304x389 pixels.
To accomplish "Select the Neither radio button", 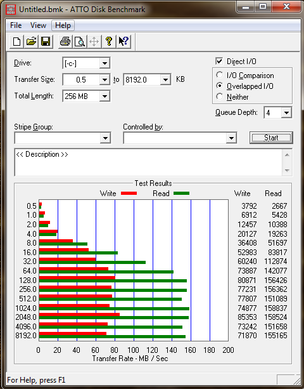I will pyautogui.click(x=219, y=96).
